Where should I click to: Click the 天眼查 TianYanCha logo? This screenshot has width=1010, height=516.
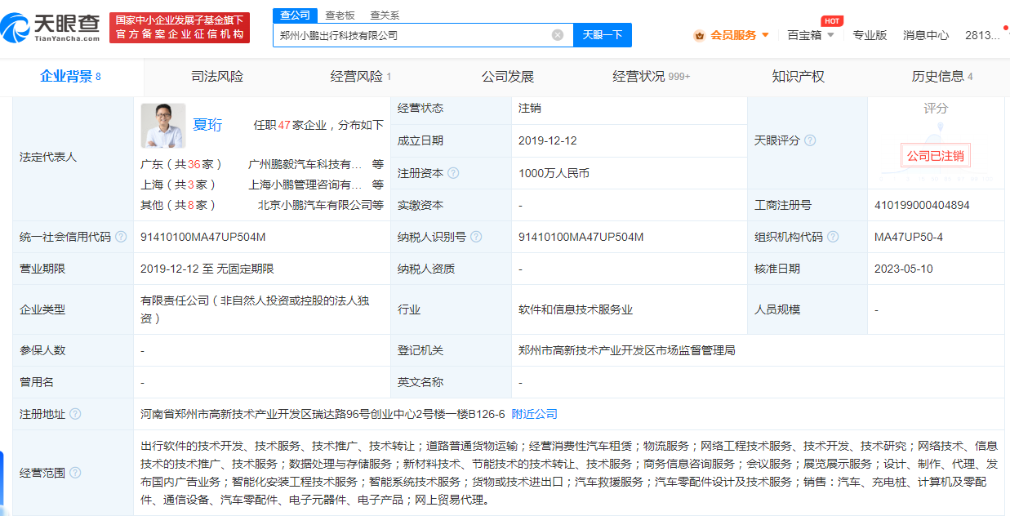click(51, 28)
